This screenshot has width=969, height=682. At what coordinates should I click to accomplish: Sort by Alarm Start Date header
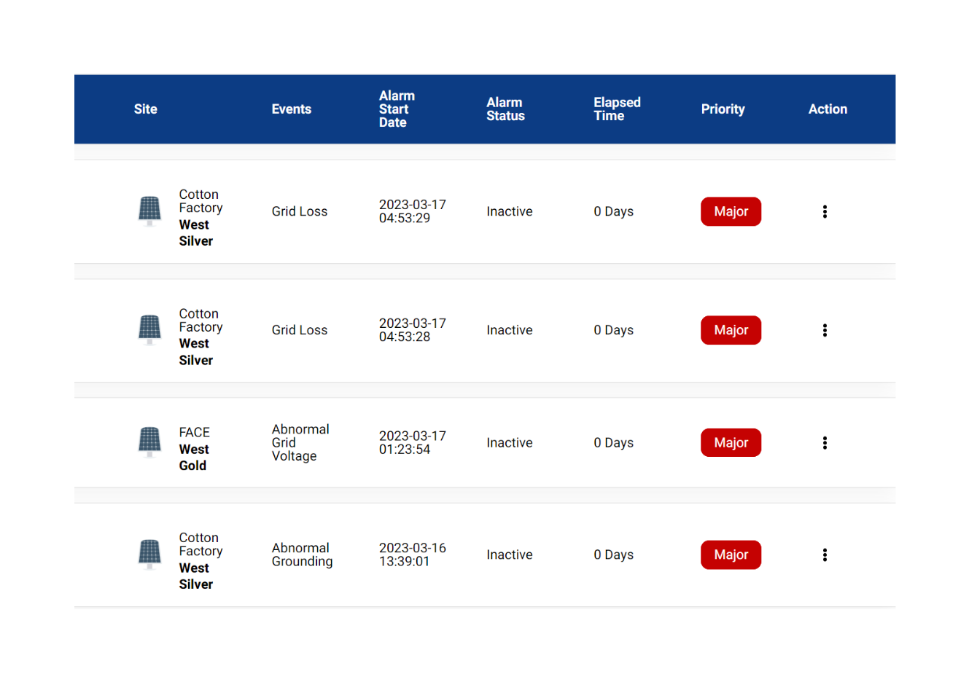pos(397,109)
